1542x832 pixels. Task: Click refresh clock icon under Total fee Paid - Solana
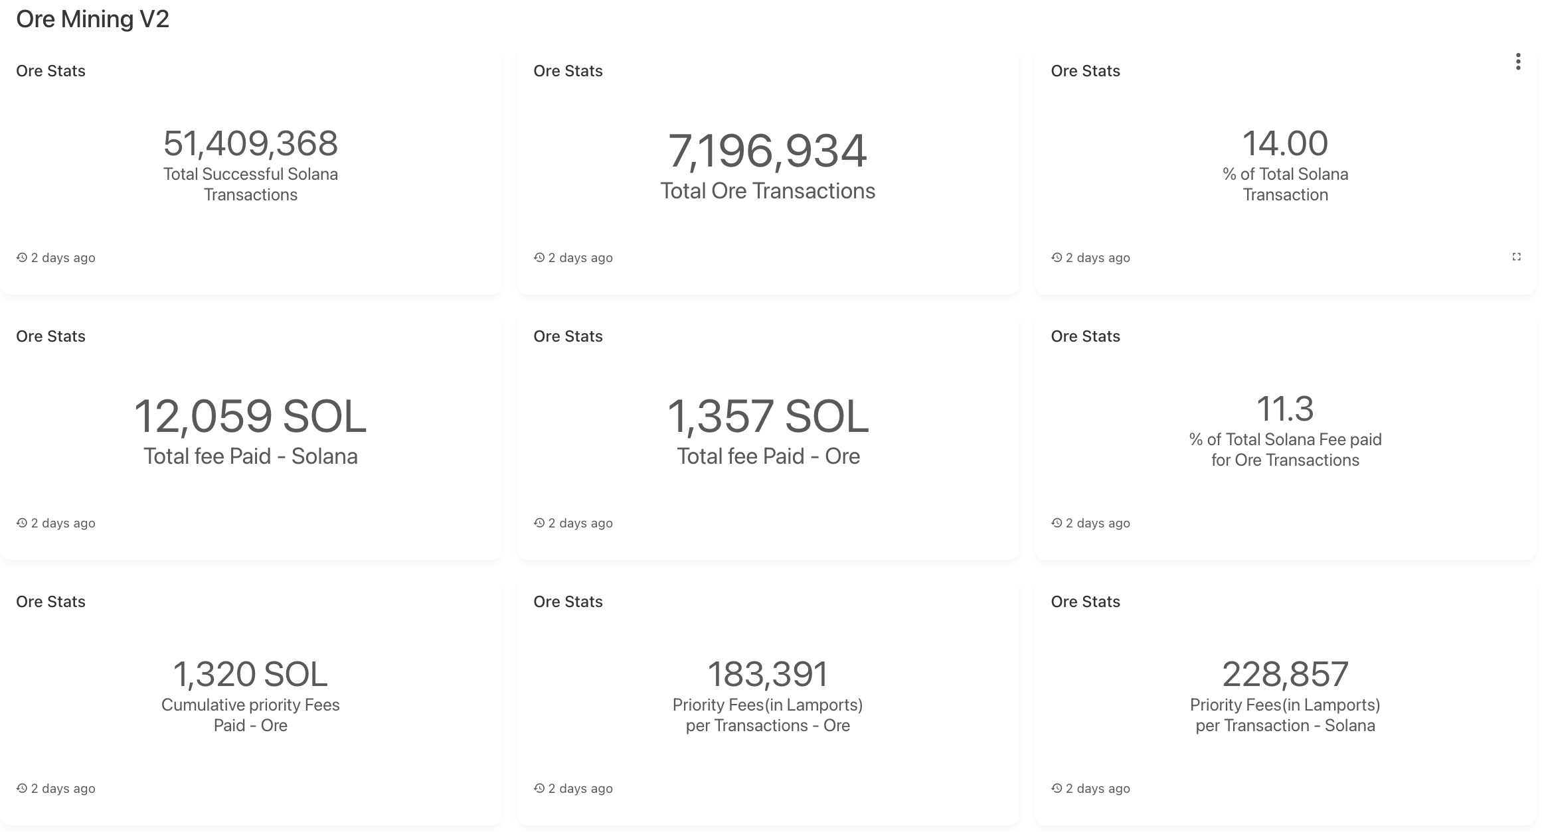tap(22, 523)
